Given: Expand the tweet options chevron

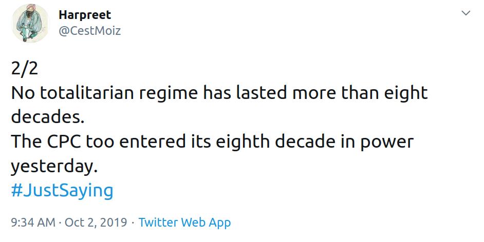Looking at the screenshot, I should 466,13.
